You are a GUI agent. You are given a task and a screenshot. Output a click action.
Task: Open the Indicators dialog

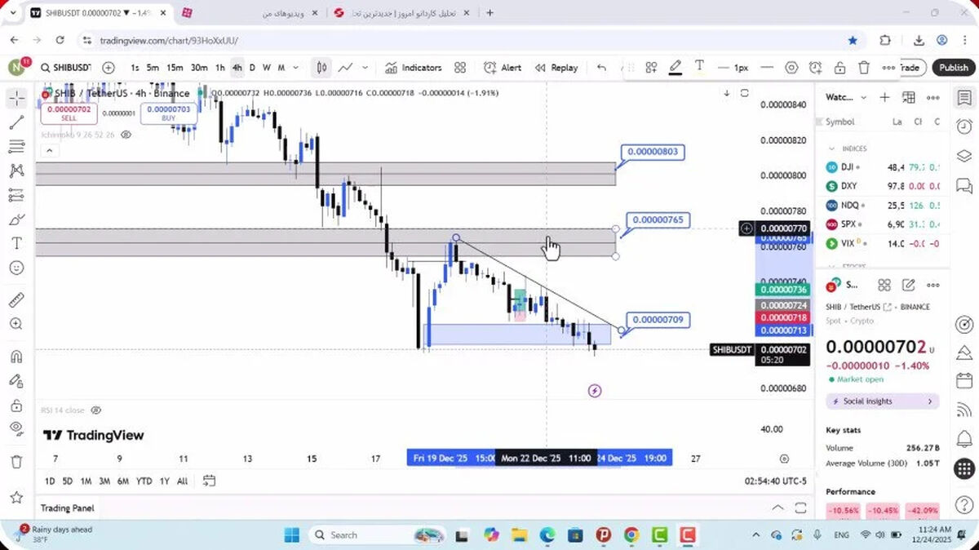[414, 68]
